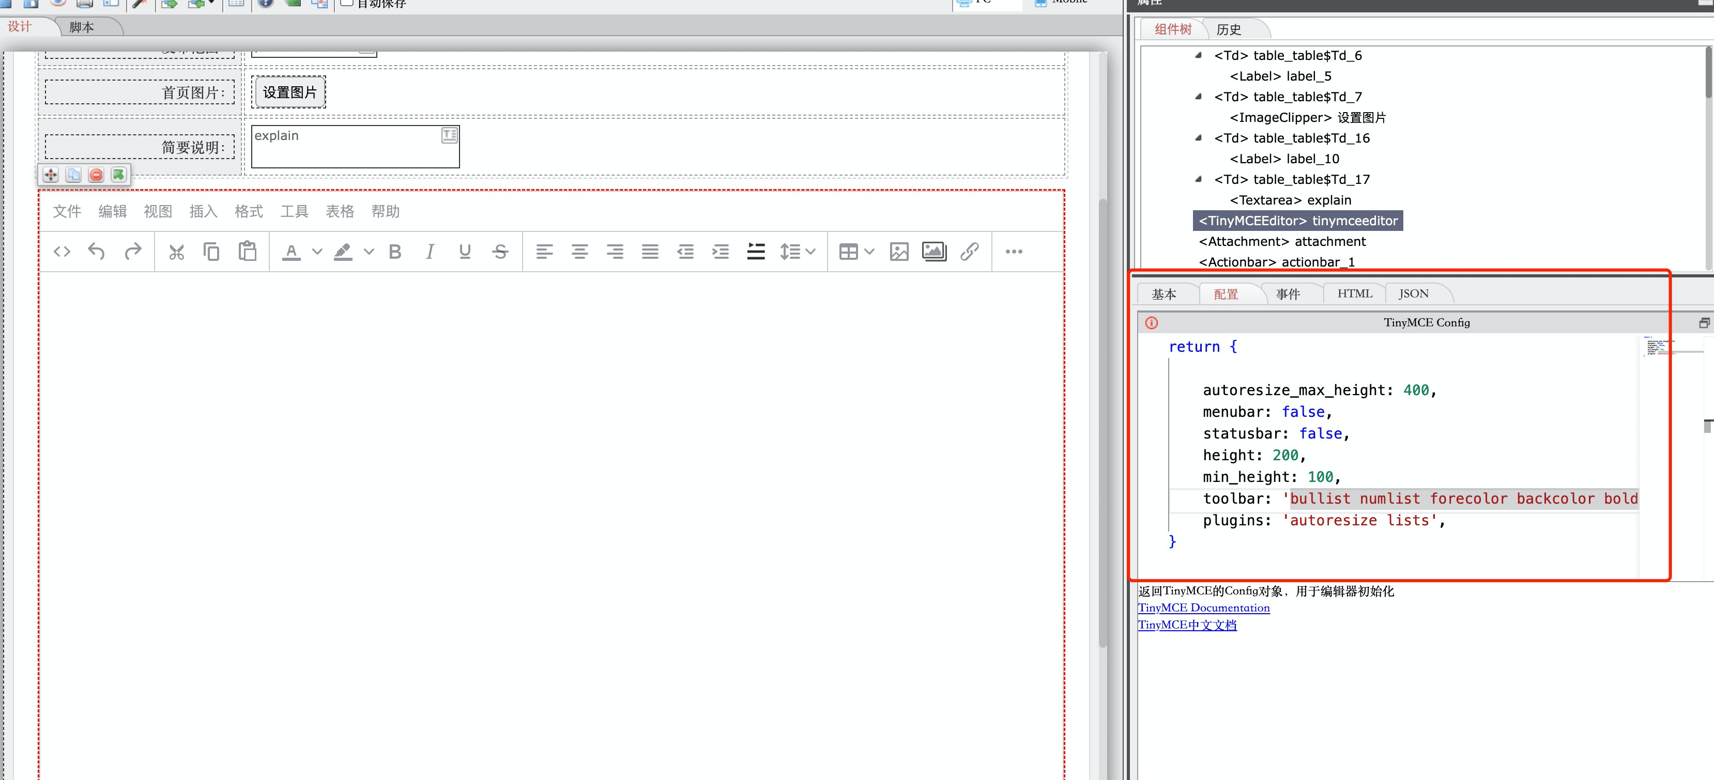Open the 帮助 menu in TinyMCE
This screenshot has height=780, width=1714.
[x=385, y=211]
